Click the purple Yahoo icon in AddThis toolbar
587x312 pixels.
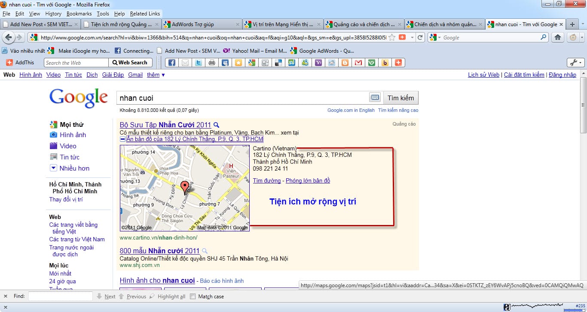318,63
